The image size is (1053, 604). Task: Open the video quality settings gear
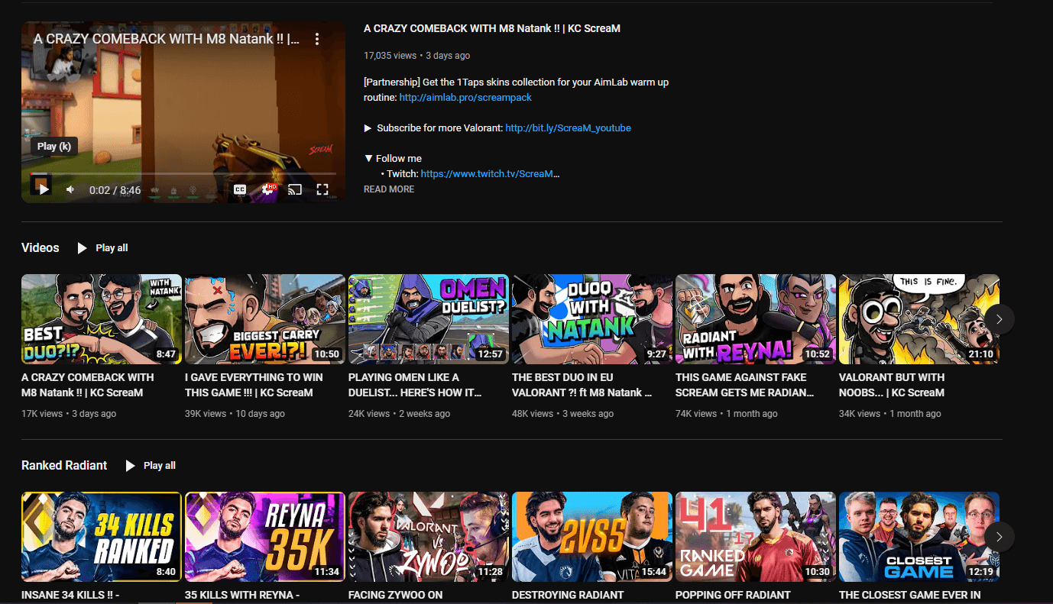[x=267, y=189]
